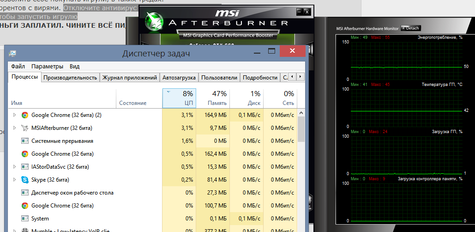Close the MSI Afterburner window

coord(307,12)
